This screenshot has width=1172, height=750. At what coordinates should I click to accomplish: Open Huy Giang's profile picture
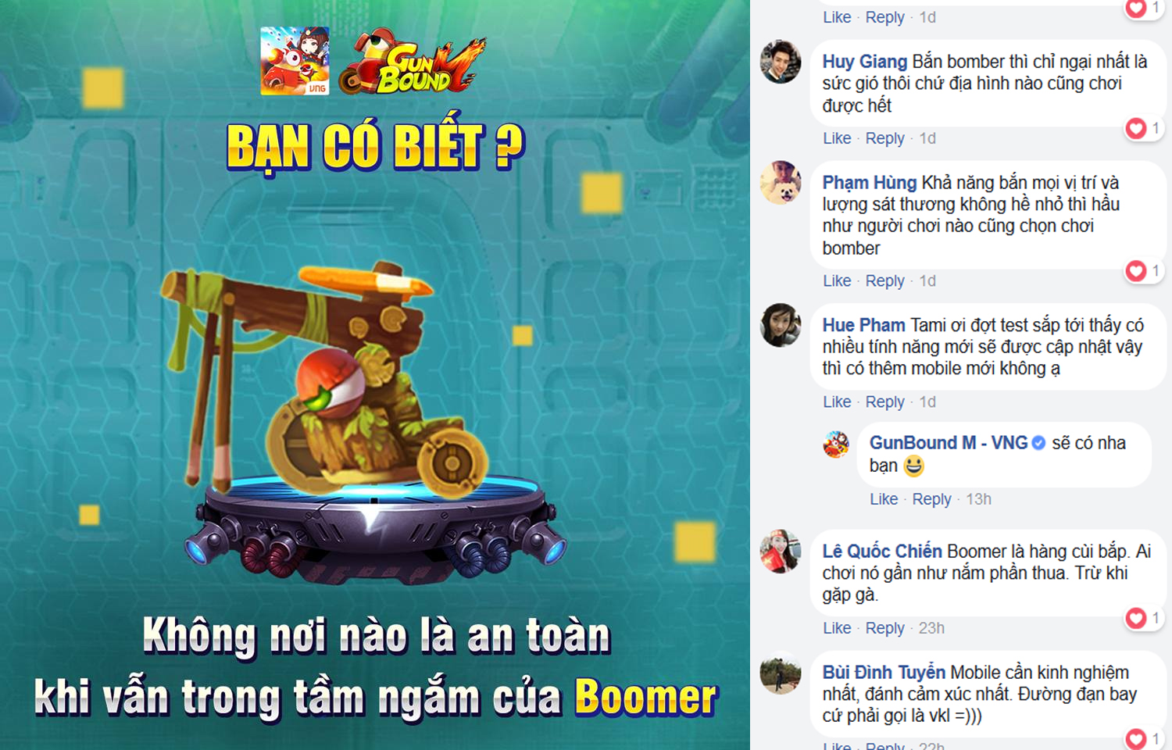781,62
